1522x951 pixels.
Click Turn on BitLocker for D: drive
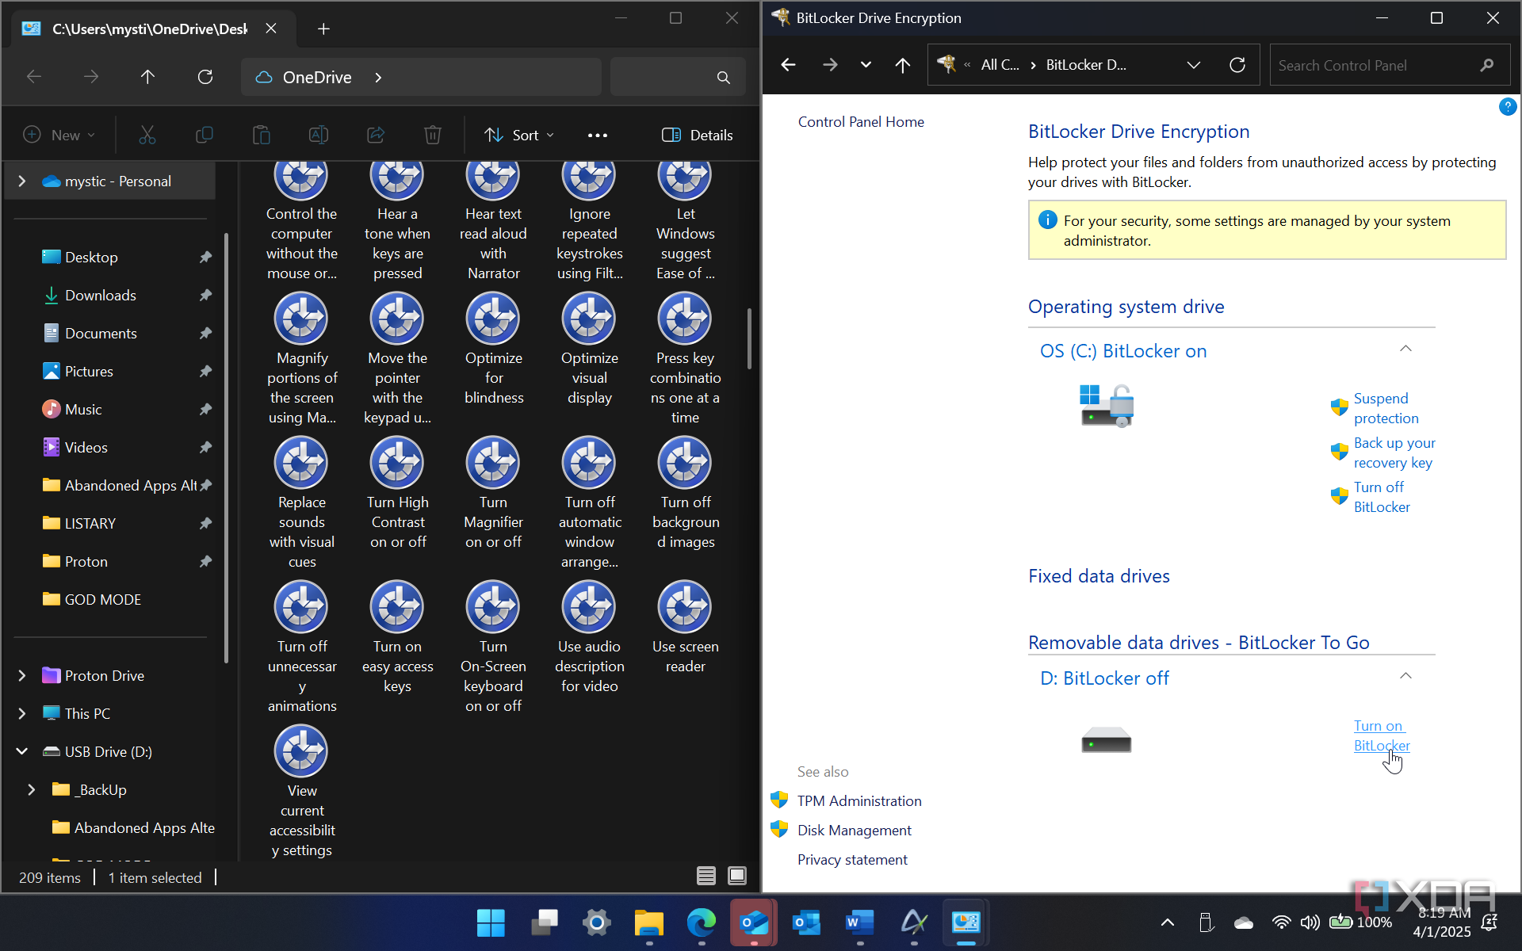point(1382,735)
